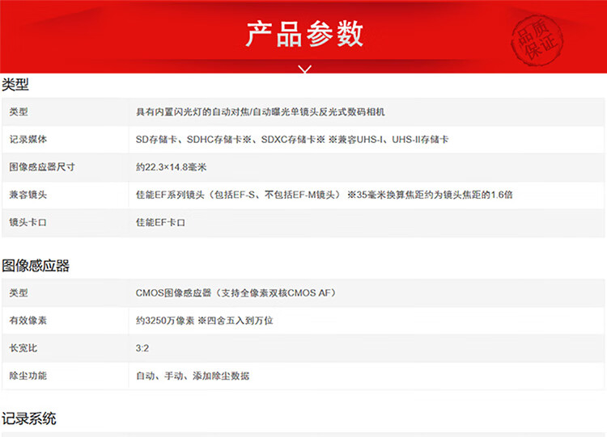Click the 除尘功能 row label

tap(28, 375)
